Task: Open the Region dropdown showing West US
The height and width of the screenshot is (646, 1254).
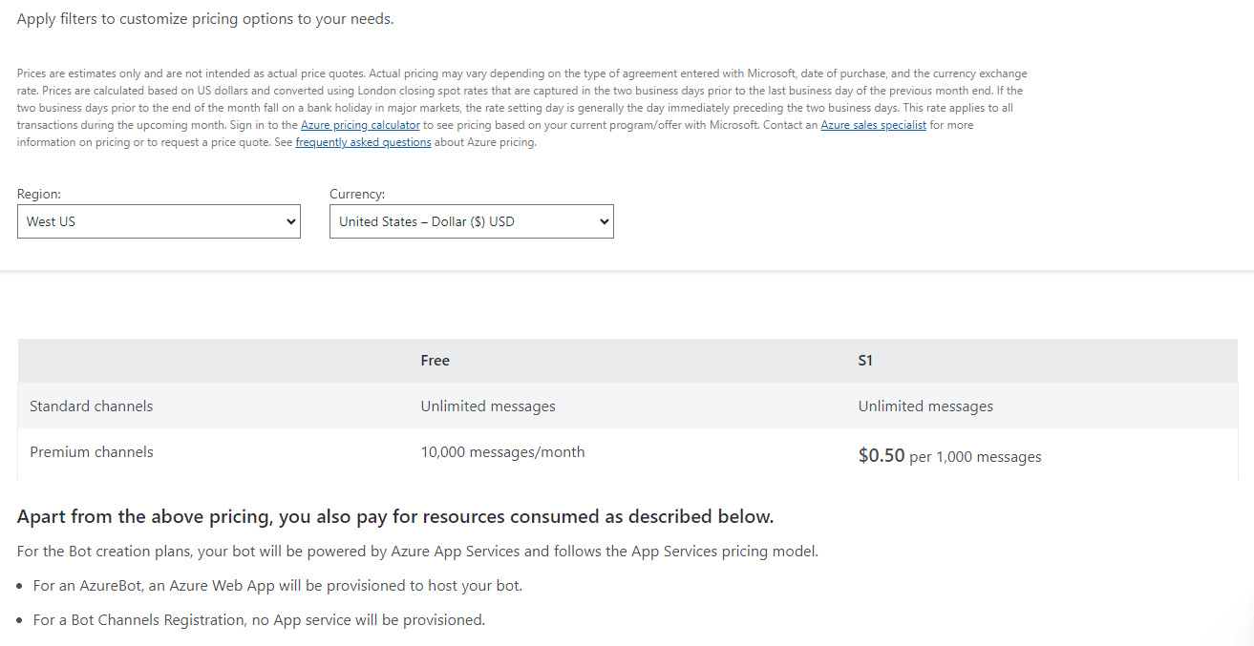Action: 159,221
